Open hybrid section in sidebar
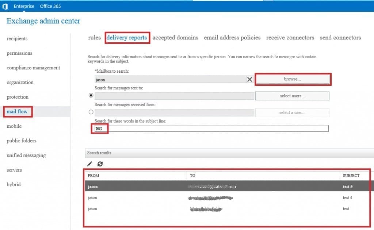The height and width of the screenshot is (230, 374). [x=14, y=184]
